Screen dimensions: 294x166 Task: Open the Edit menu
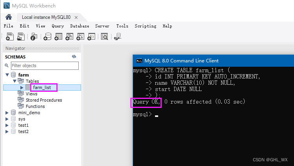point(25,26)
